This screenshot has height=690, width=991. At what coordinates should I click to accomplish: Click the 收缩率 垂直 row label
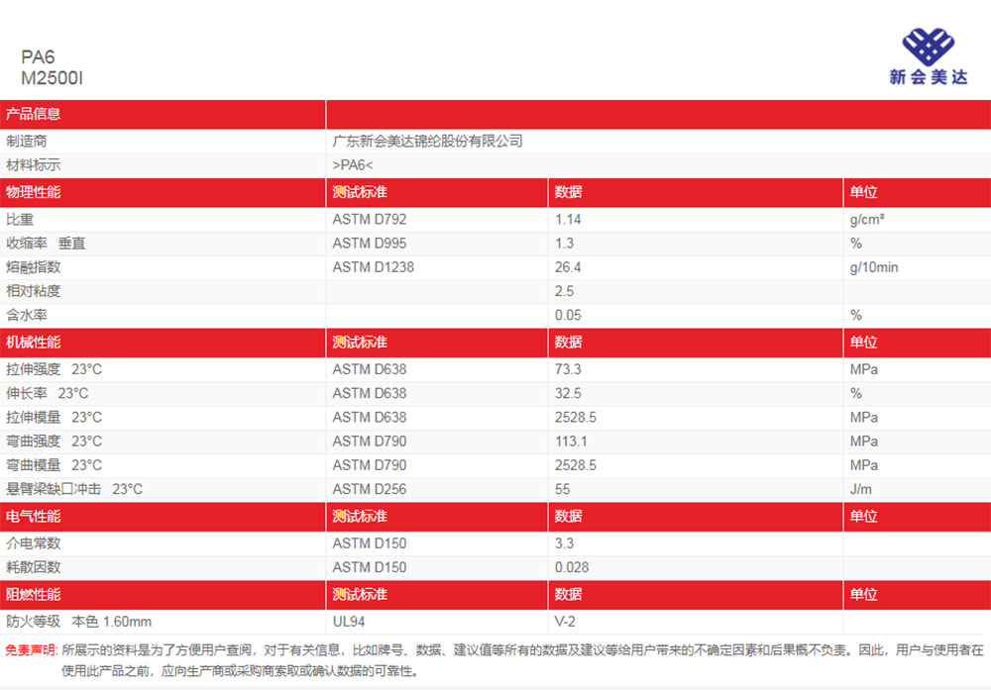tap(46, 244)
